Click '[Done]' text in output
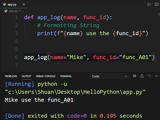This screenshot has height=120, width=160. point(14,116)
